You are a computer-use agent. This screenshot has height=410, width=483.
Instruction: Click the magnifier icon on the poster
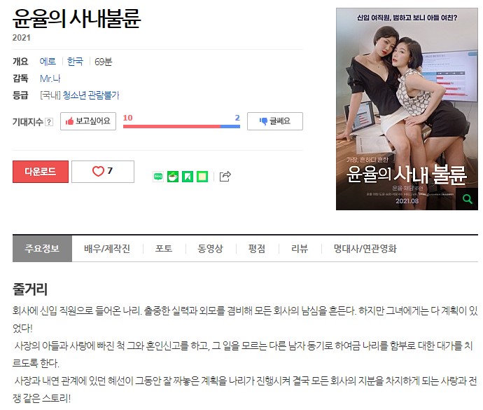tap(468, 199)
